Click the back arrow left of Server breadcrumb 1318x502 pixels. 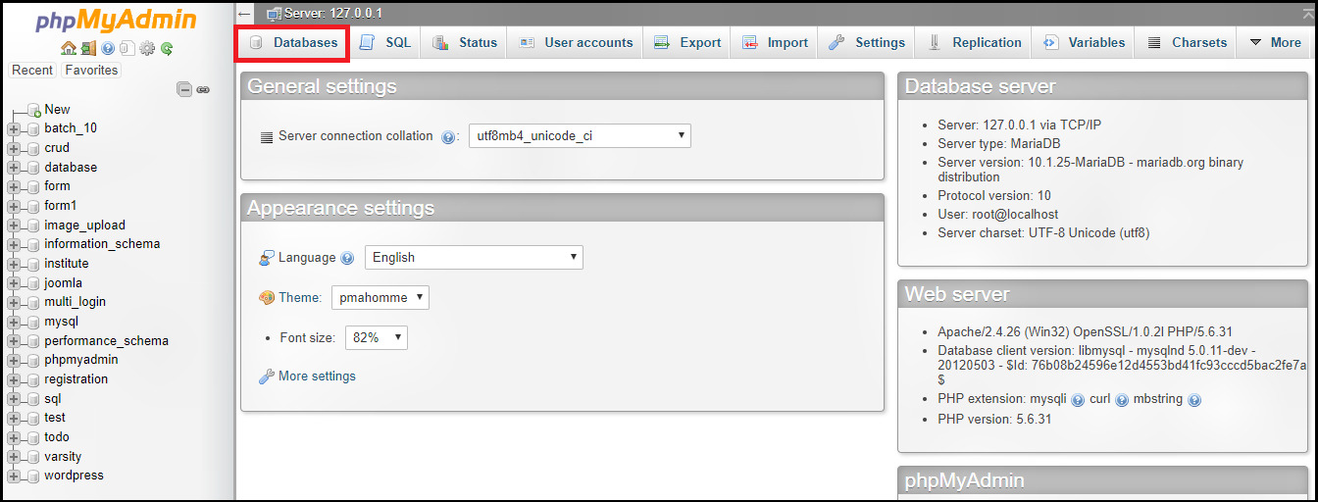[x=245, y=14]
